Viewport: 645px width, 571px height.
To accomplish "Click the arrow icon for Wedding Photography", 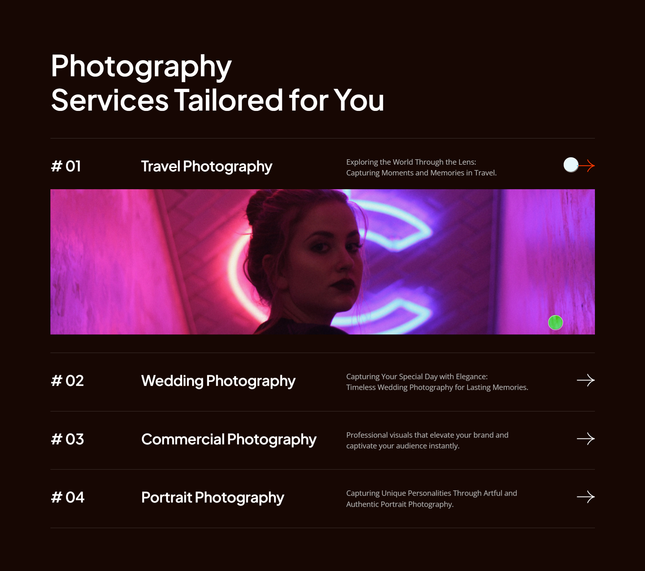I will click(x=586, y=380).
